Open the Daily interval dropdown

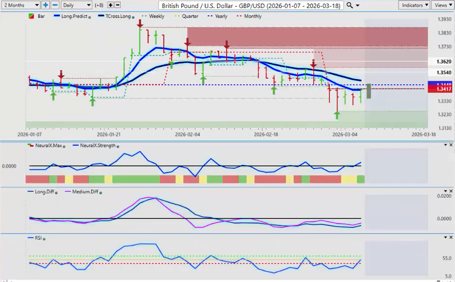[76, 5]
